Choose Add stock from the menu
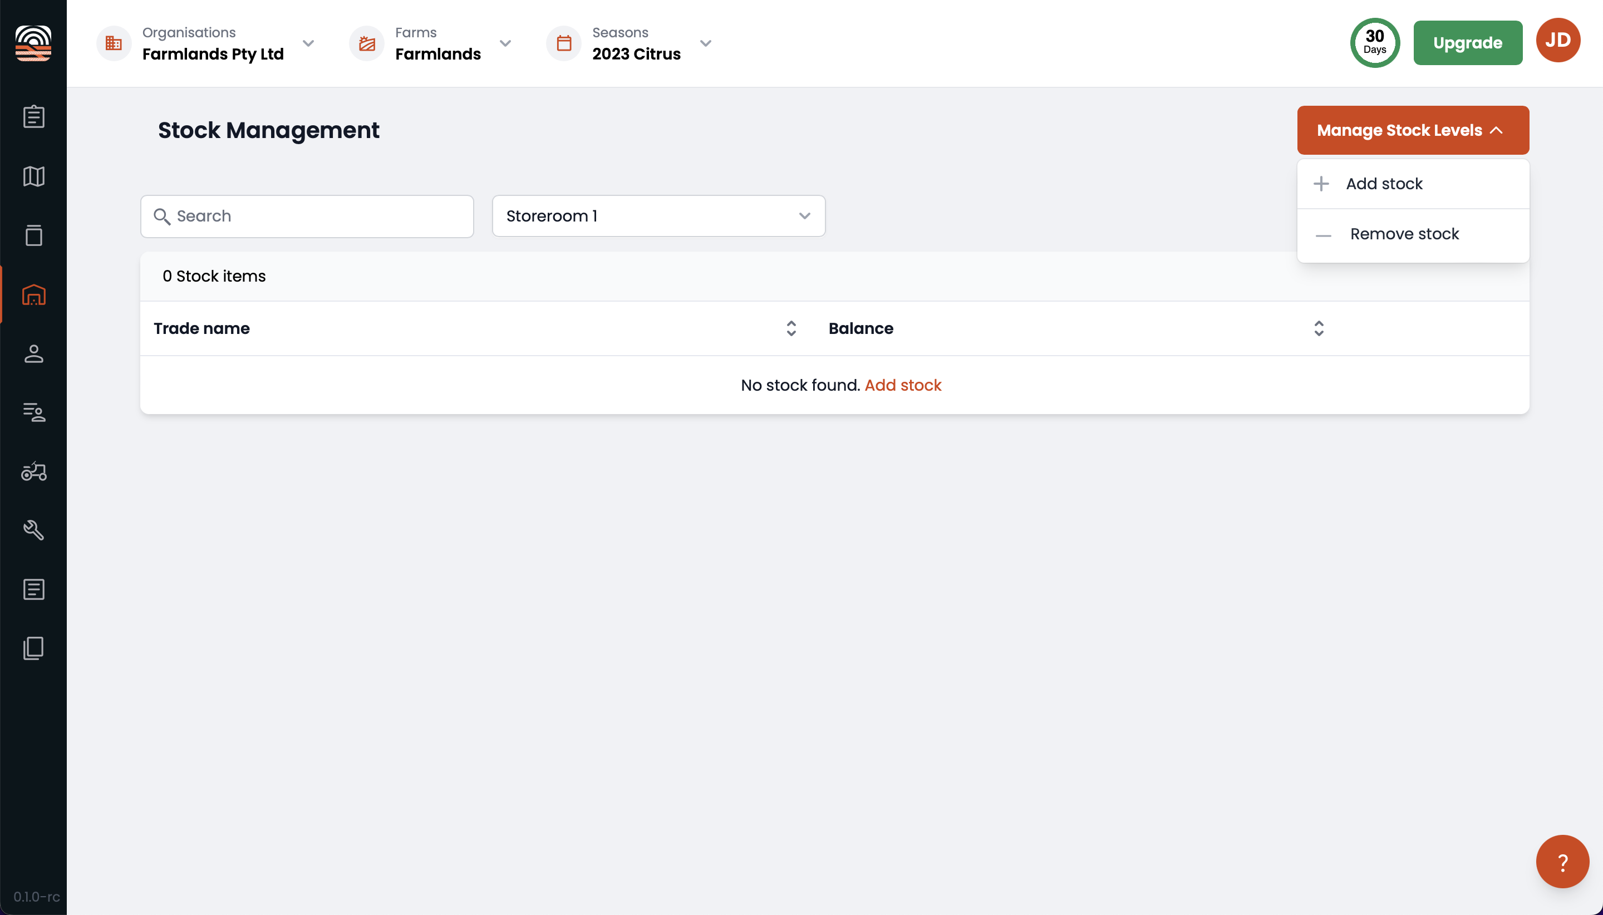Screen dimensions: 1603x915 pos(1413,184)
